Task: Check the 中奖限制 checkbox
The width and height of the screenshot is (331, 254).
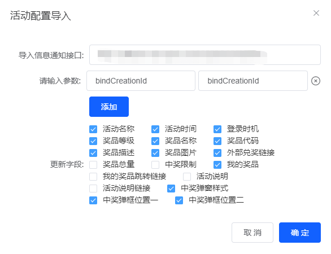Action: pos(155,165)
